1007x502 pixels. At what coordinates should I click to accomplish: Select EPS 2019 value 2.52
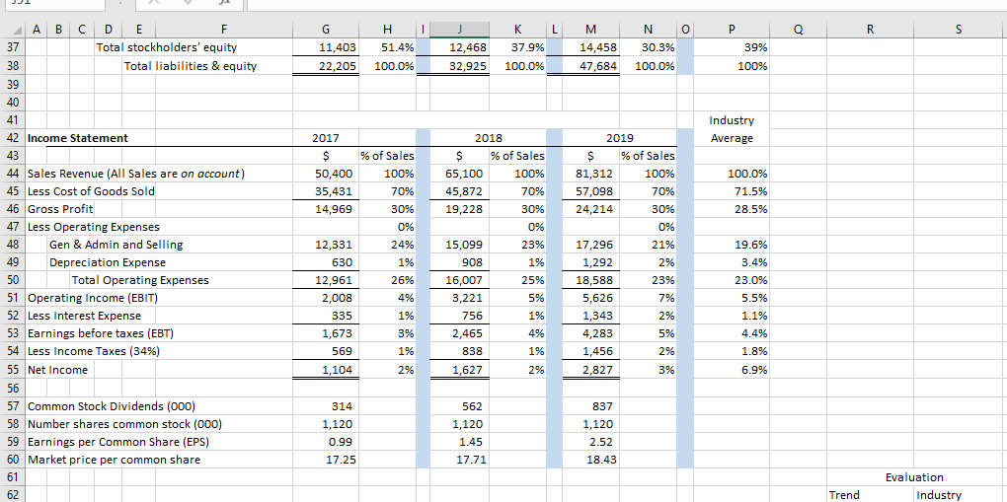(x=602, y=442)
